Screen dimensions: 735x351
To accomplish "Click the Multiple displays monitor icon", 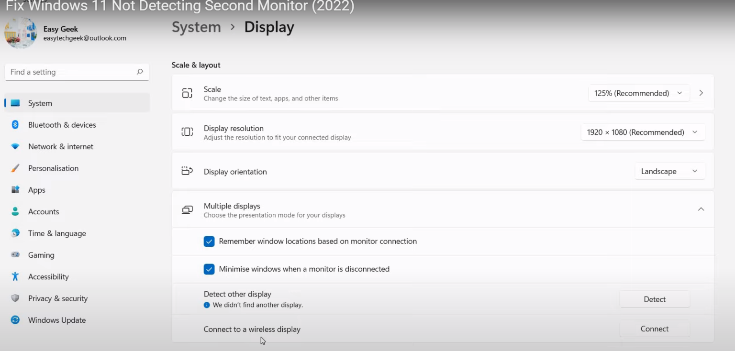I will click(x=187, y=209).
